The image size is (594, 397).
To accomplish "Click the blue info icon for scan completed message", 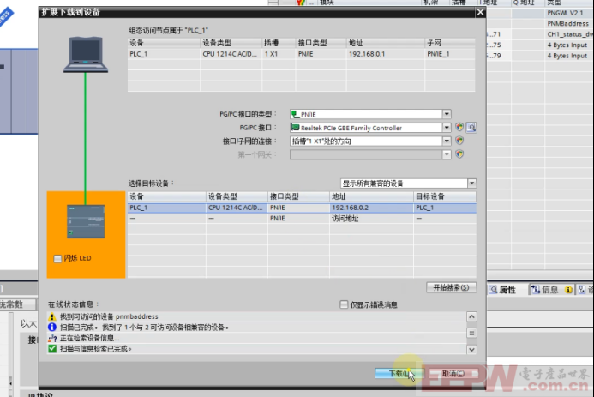I will [52, 327].
